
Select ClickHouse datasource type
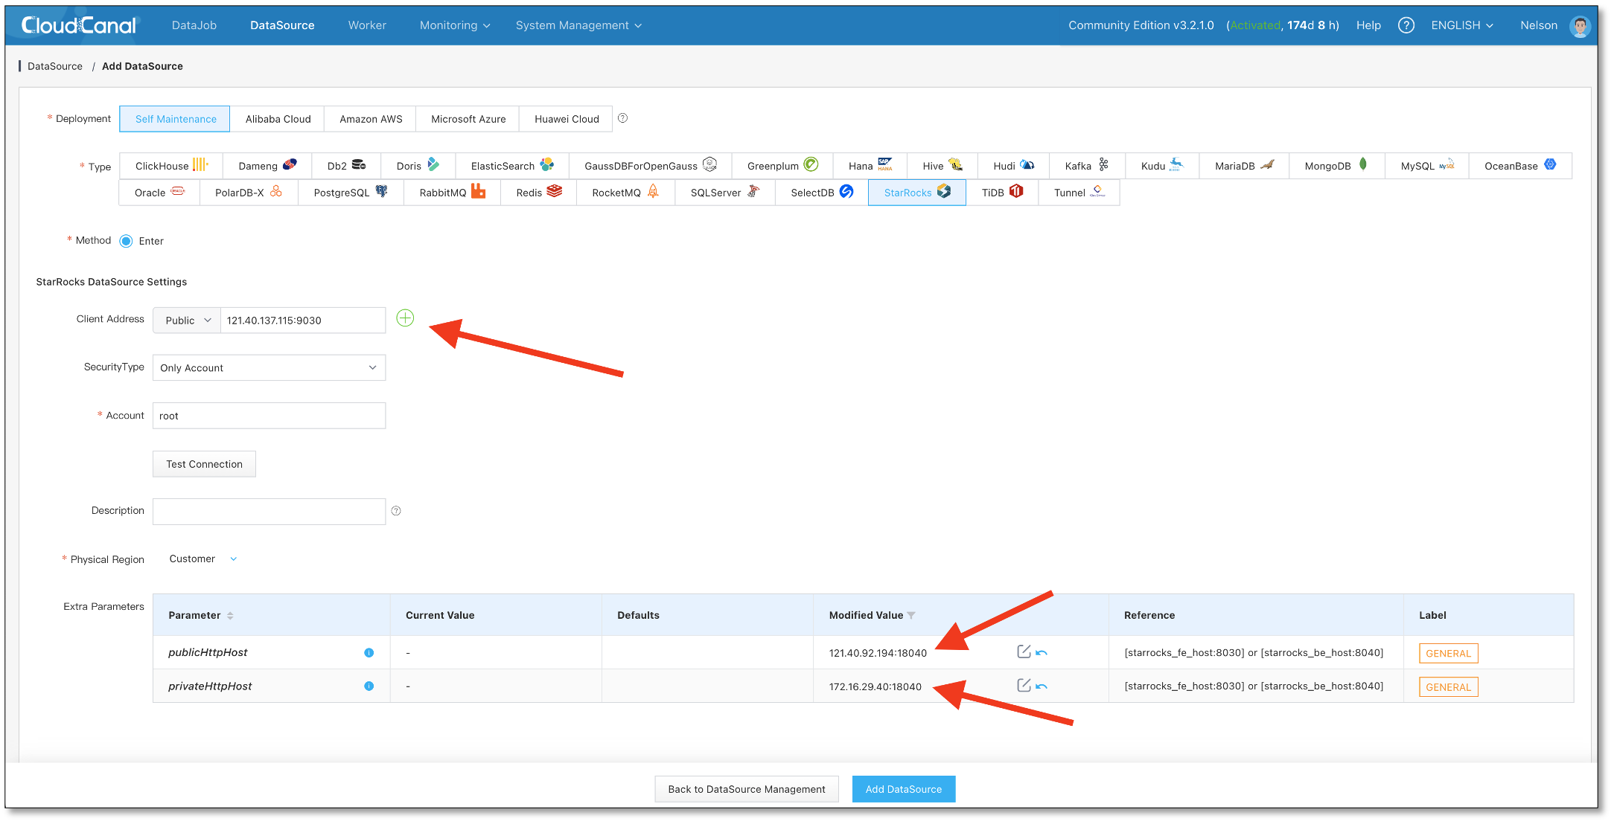[170, 166]
